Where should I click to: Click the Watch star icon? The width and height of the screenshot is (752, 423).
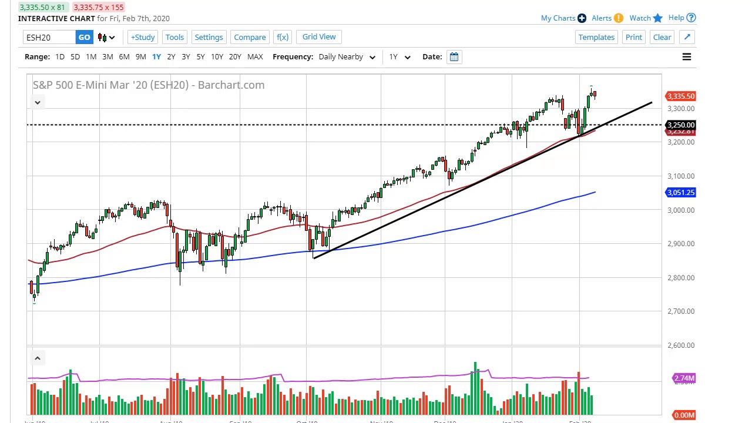[657, 18]
